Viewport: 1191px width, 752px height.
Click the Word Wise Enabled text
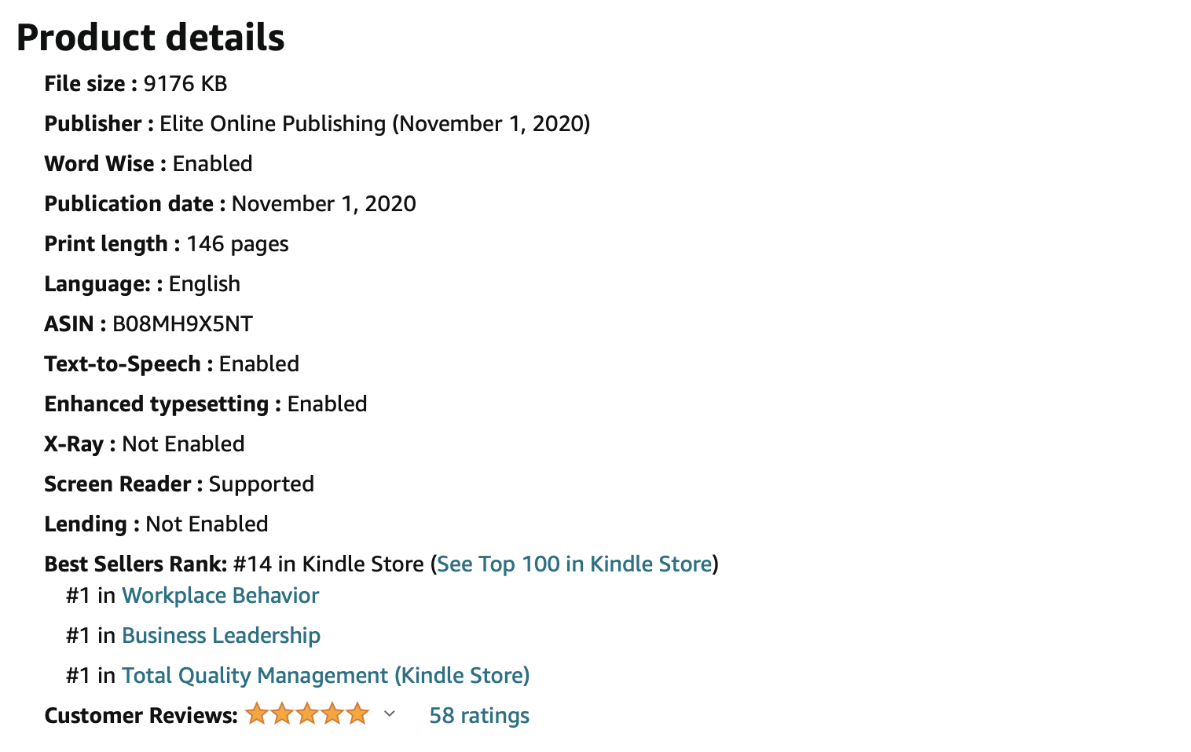coord(148,164)
